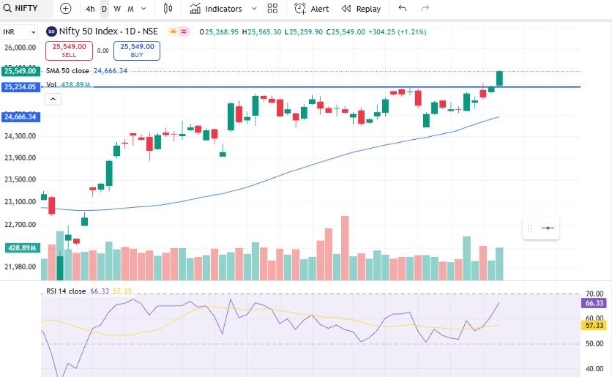Create a new Alert
Screen dimensions: 612x377
coord(311,9)
